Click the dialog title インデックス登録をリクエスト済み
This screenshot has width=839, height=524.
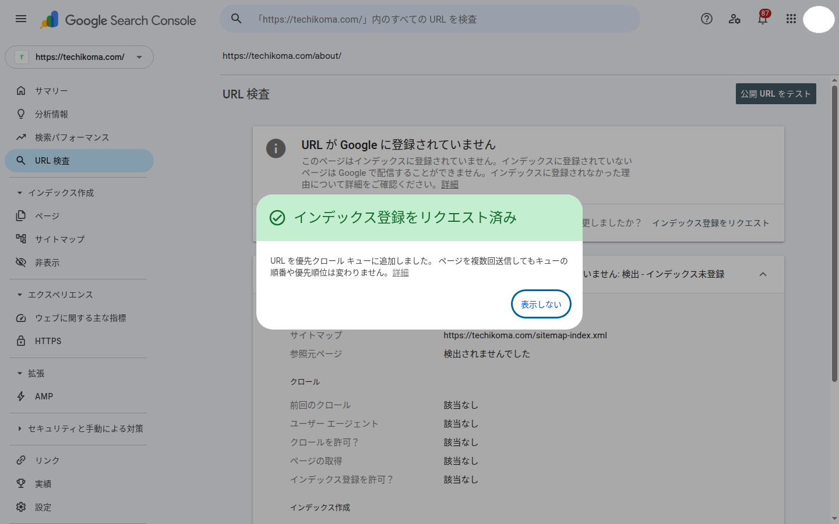(406, 218)
